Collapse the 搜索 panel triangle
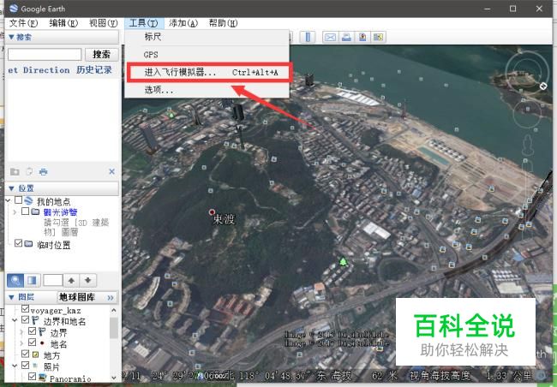Image resolution: width=557 pixels, height=387 pixels. pos(11,37)
